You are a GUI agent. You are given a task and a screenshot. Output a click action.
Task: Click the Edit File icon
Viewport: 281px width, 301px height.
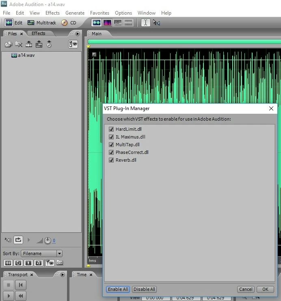[x=29, y=44]
